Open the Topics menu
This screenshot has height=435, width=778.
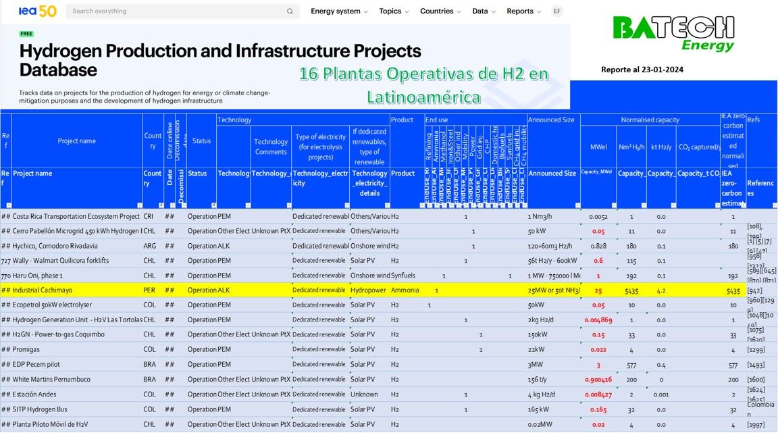pos(394,11)
